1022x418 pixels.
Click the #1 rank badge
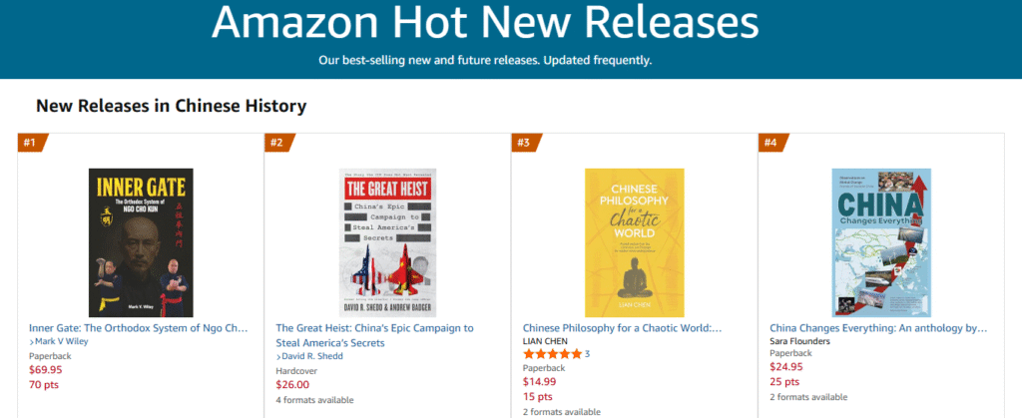(30, 143)
